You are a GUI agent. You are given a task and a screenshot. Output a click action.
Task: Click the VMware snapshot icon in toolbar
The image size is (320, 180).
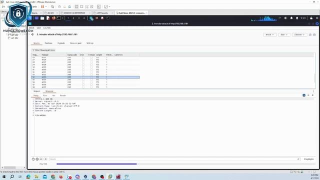click(59, 6)
